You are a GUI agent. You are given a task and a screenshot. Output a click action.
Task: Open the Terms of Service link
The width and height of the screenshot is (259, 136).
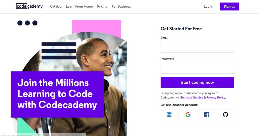click(x=192, y=98)
